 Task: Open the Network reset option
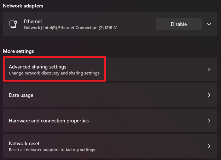pos(24,143)
